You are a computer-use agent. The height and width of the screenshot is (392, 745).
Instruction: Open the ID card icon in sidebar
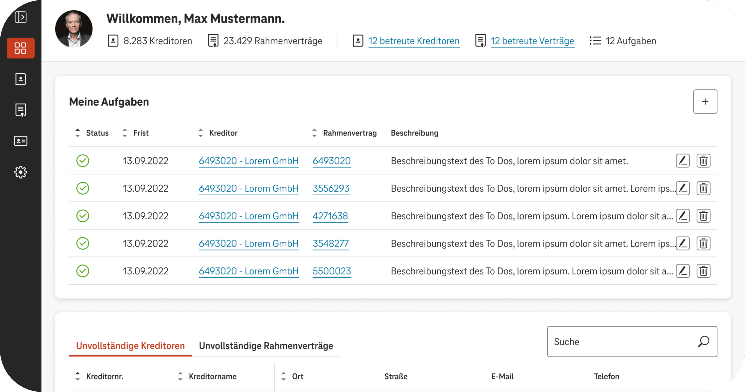(x=21, y=141)
